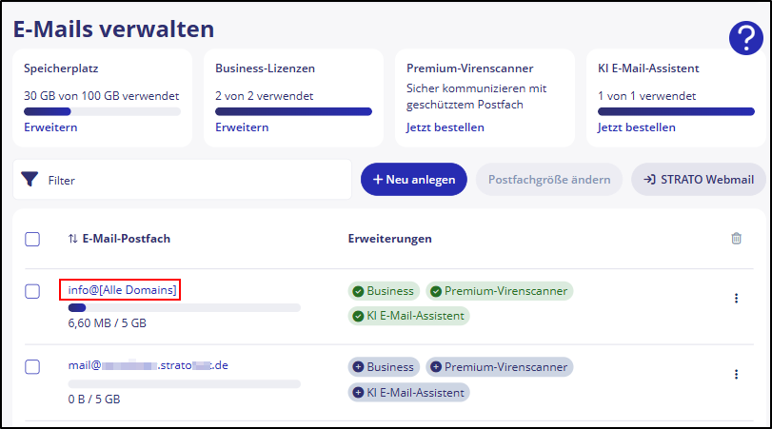Add Premium-Virenscanner to mail@ mailbox
This screenshot has width=772, height=429.
click(x=499, y=367)
